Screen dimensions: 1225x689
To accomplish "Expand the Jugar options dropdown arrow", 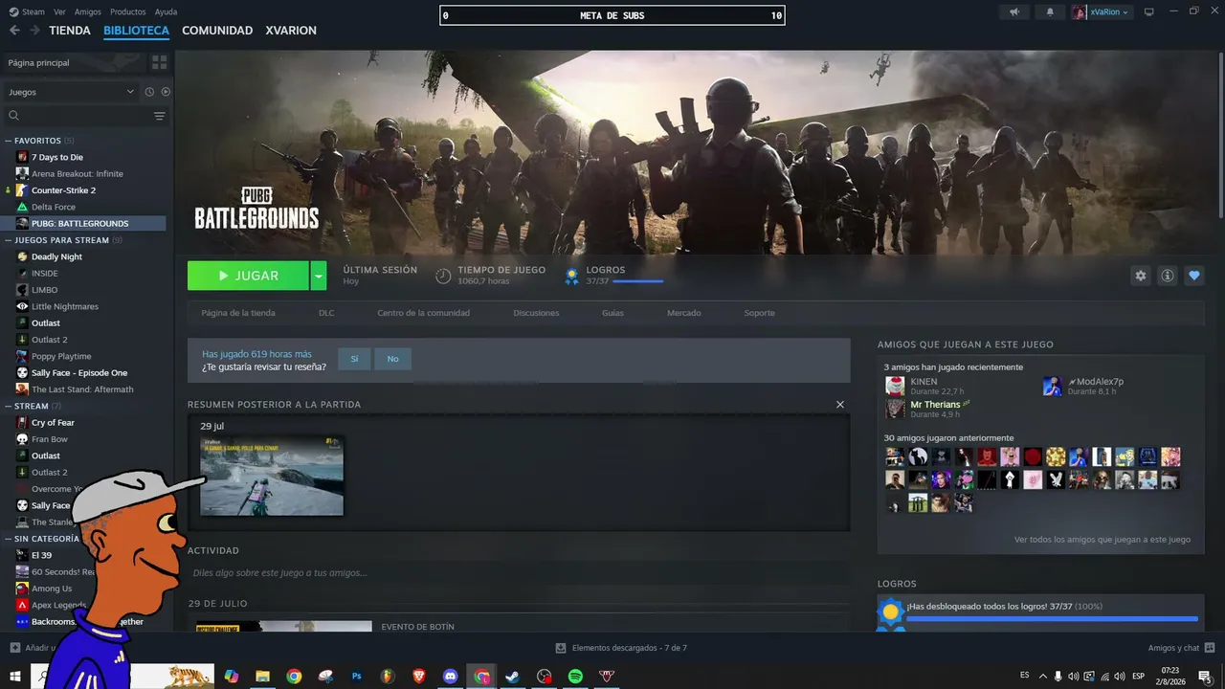I will click(319, 276).
